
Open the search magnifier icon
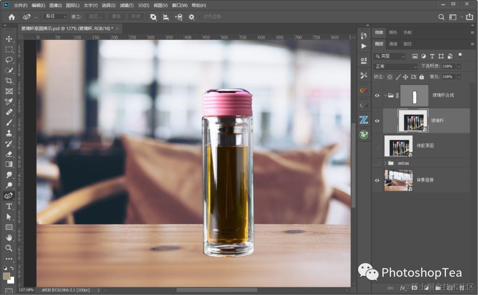(441, 17)
